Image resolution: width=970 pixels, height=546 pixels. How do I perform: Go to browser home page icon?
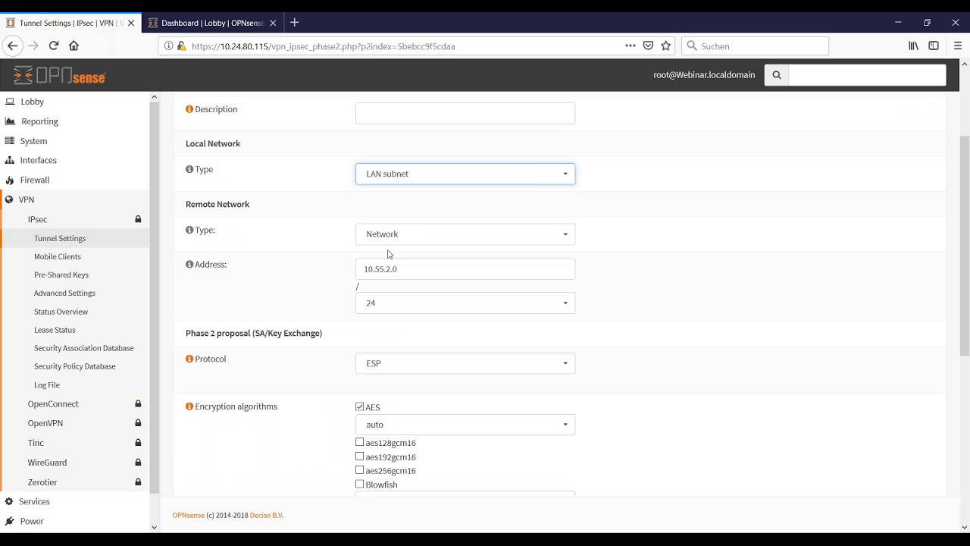pyautogui.click(x=74, y=45)
